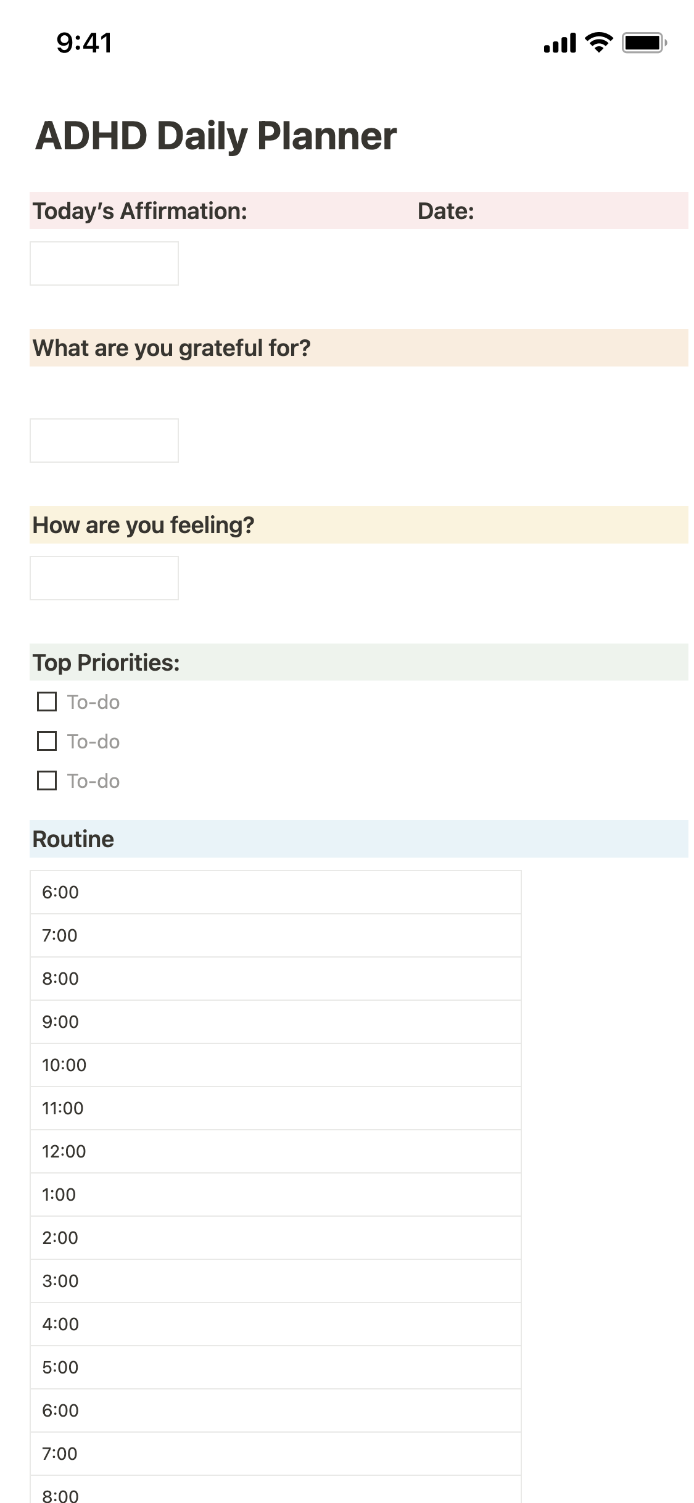Select the 5:00 row in the routine
Screen dimensions: 694x1503
(x=275, y=1367)
